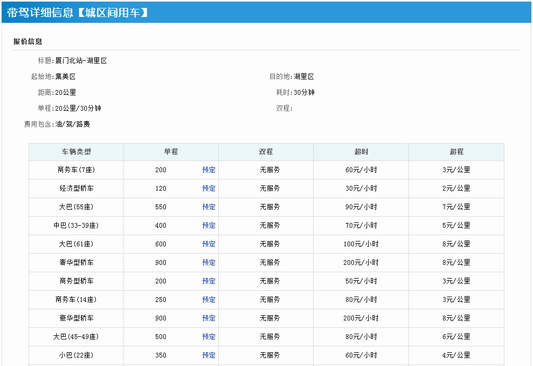The height and width of the screenshot is (366, 533).
Task: Click 预定 in the 小巴(22座) row
Action: [209, 355]
